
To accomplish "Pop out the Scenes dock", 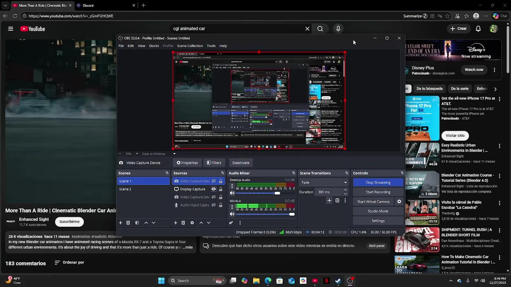I will (167, 173).
